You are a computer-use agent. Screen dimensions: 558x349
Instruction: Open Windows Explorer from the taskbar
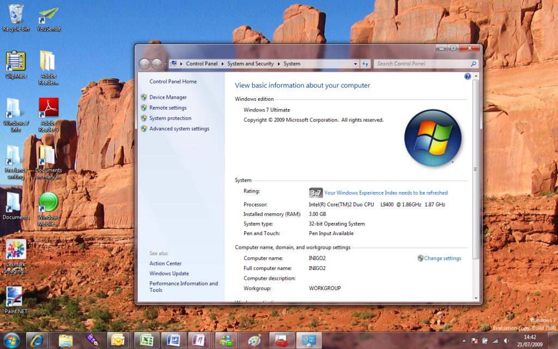coord(65,340)
